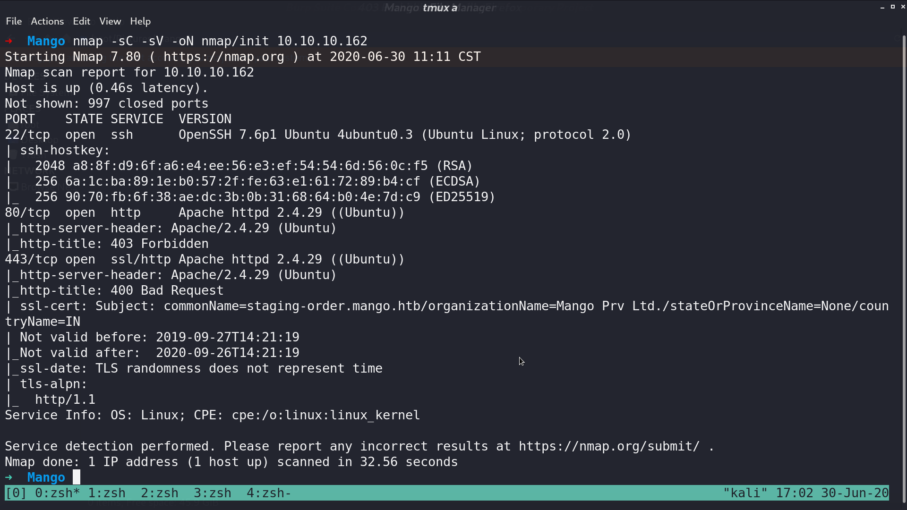907x510 pixels.
Task: Switch to tmux window 4:zsh-
Action: coord(269,493)
